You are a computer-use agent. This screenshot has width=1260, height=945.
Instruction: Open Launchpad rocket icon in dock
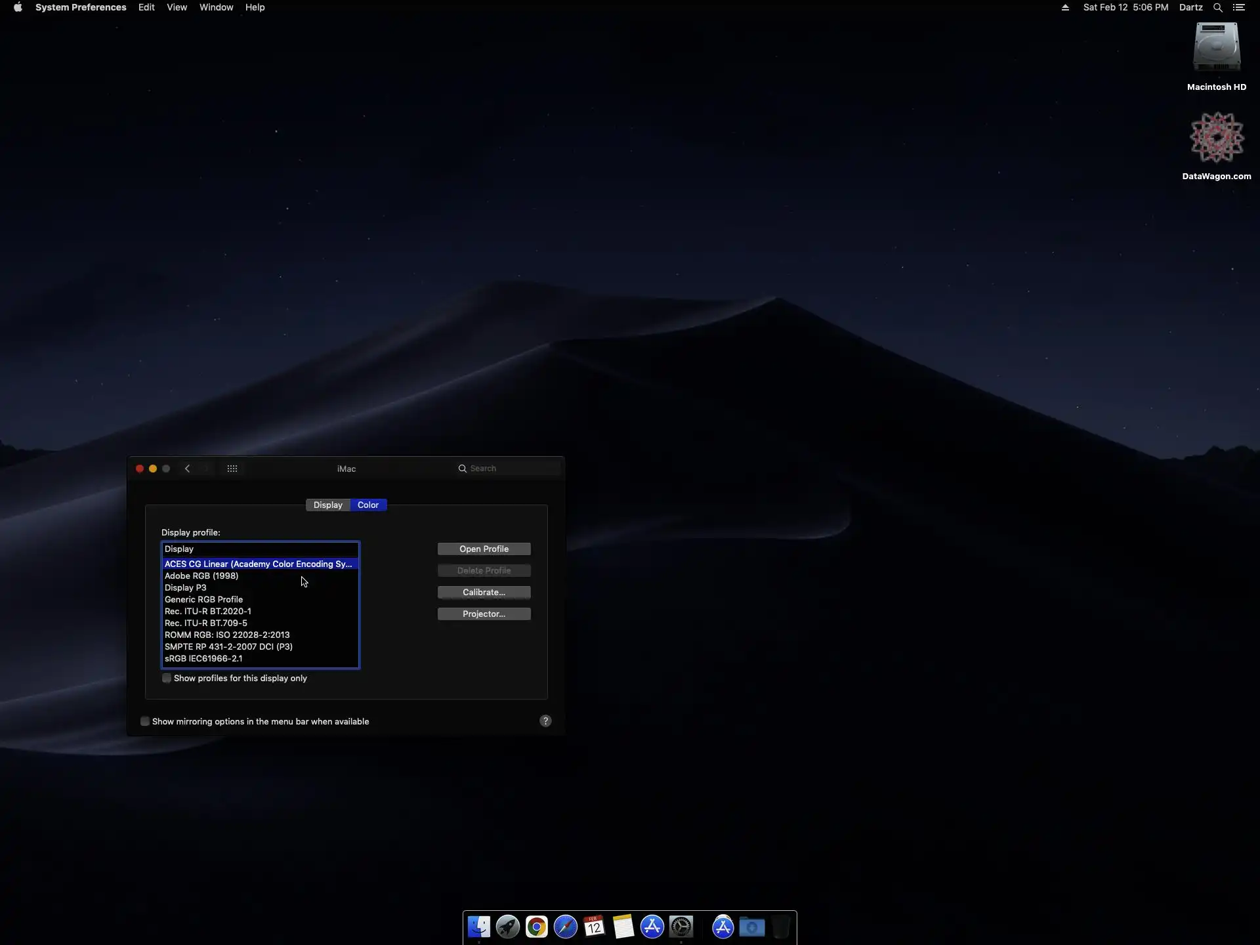tap(507, 927)
